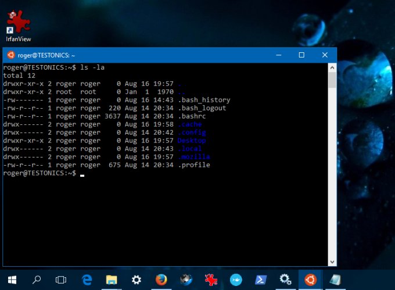Click the terminal scrollbar down arrow
The width and height of the screenshot is (395, 290).
pyautogui.click(x=332, y=262)
